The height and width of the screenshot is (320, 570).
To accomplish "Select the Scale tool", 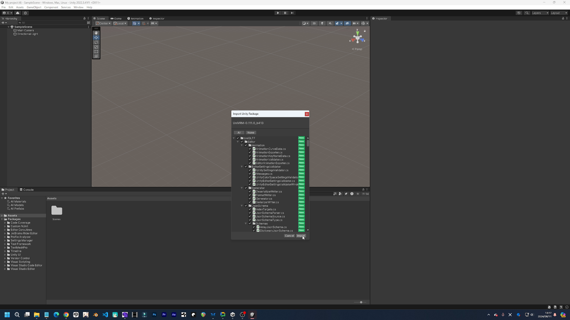I will click(x=96, y=47).
